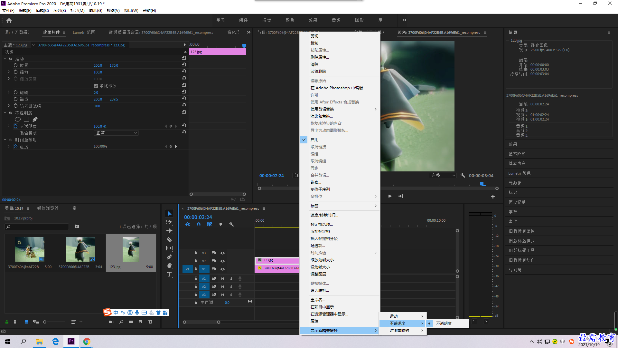Viewport: 618px width, 348px height.
Task: Open the 颜色 workspace
Action: pyautogui.click(x=290, y=20)
